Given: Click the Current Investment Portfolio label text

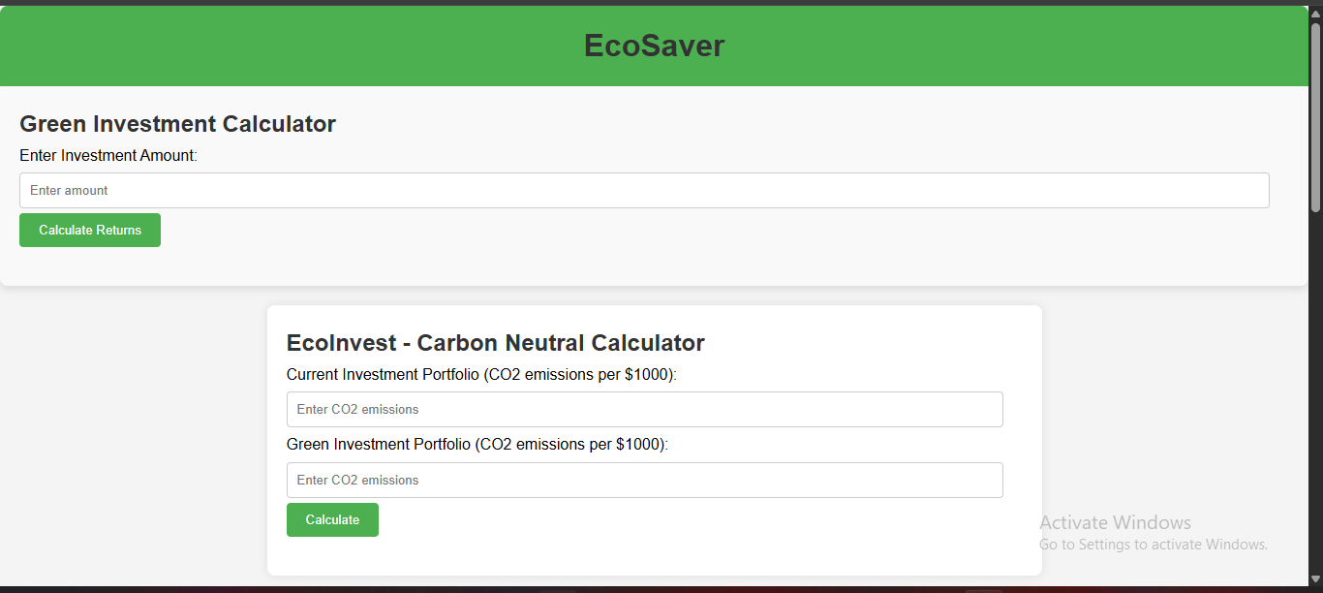Looking at the screenshot, I should point(481,374).
